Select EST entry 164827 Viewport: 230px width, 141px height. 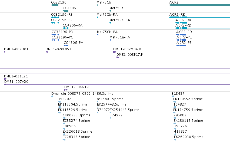point(180,104)
